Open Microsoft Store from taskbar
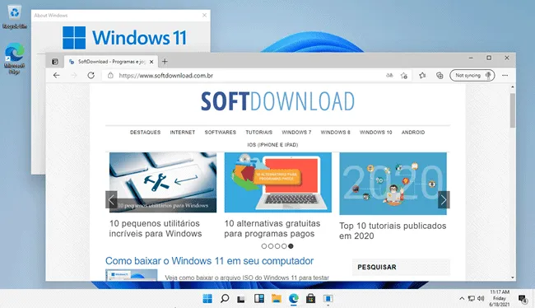The width and height of the screenshot is (535, 308). click(310, 298)
